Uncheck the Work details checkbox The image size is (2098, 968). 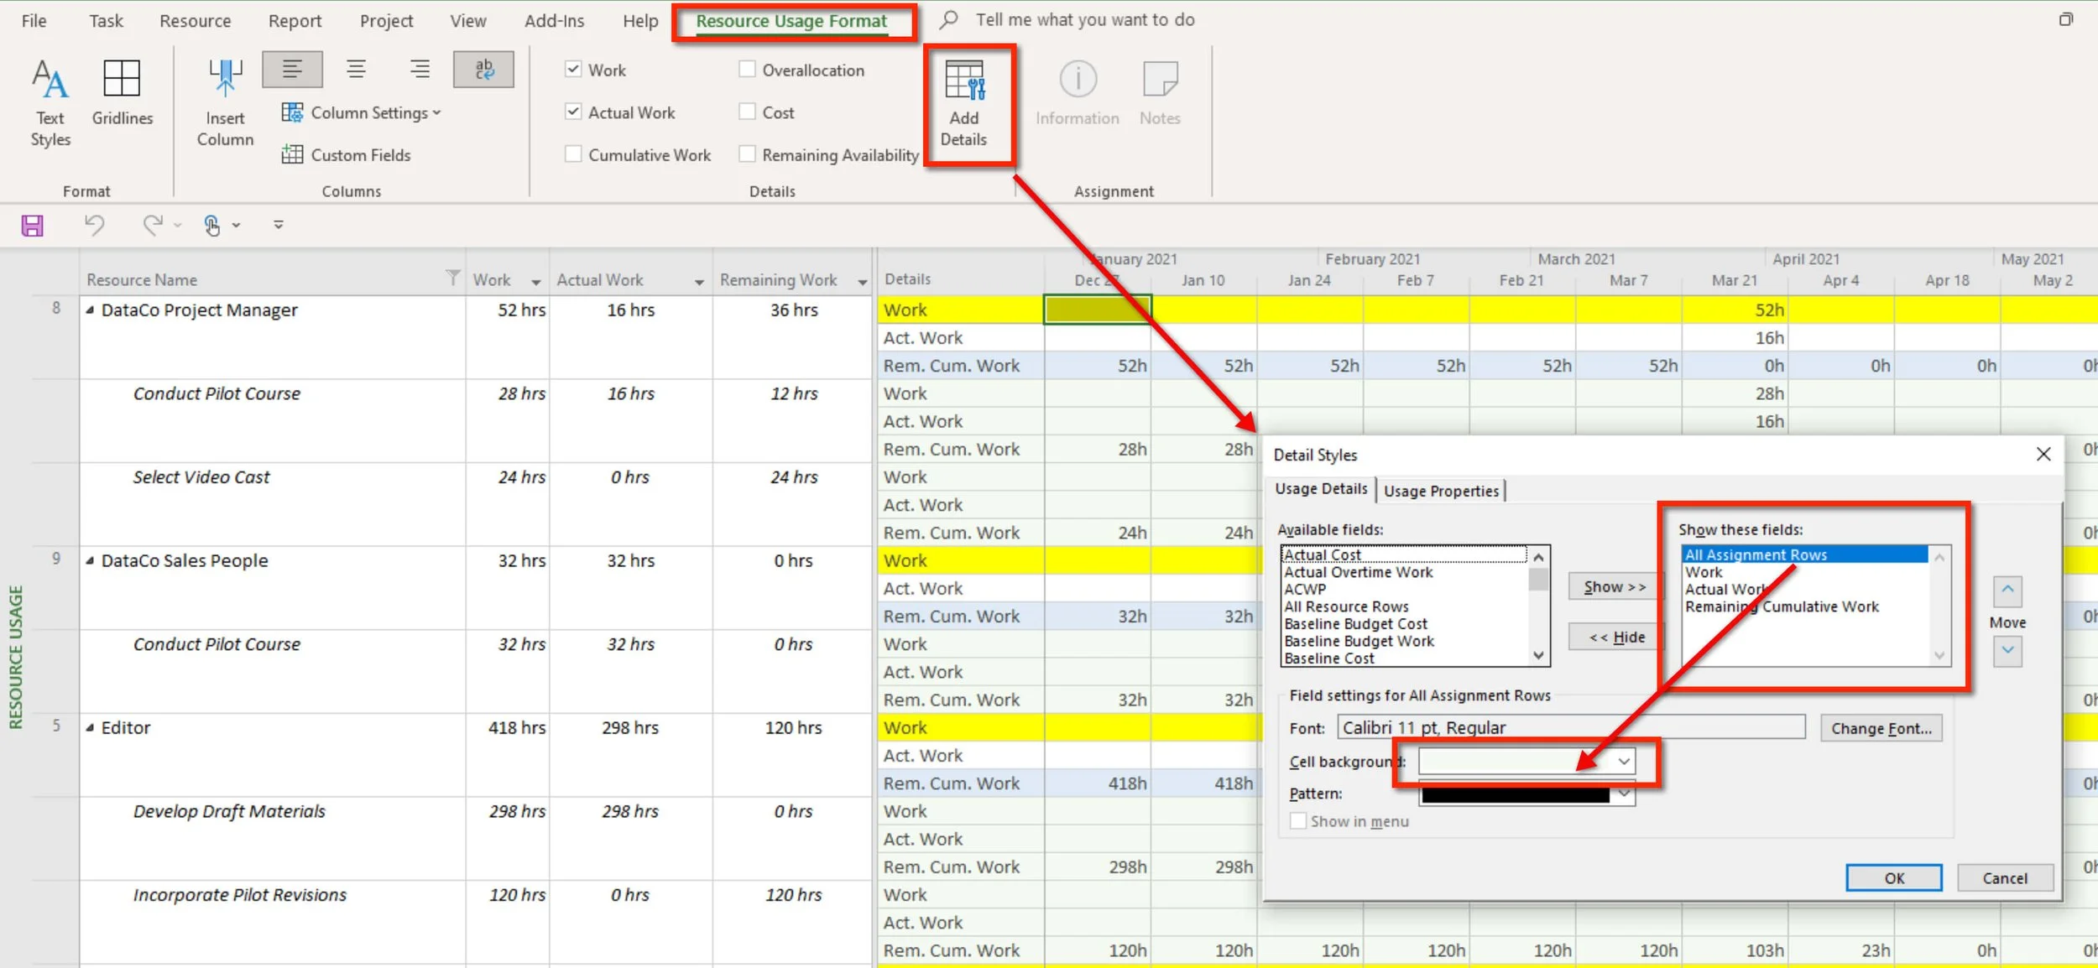[573, 69]
